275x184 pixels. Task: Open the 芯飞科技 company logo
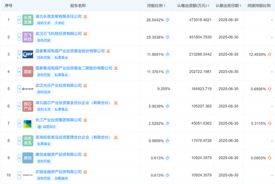(27, 37)
